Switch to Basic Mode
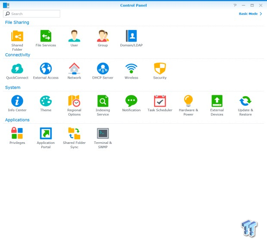This screenshot has height=247, width=267. coord(250,14)
